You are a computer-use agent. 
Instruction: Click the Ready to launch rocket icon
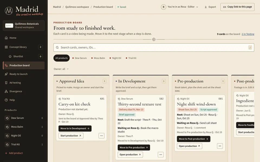[x=6, y=74]
